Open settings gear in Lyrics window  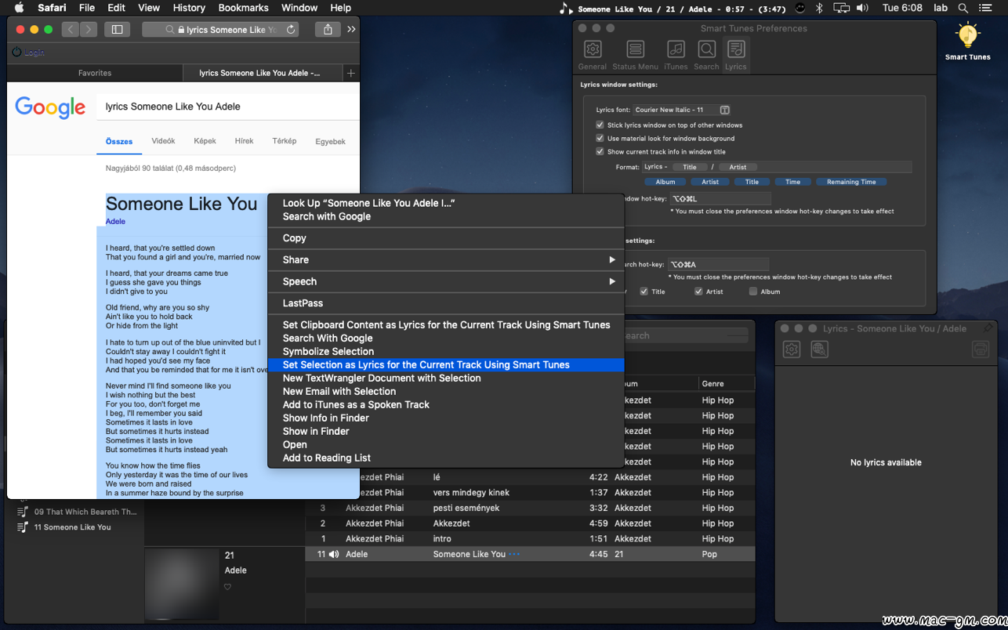click(792, 349)
